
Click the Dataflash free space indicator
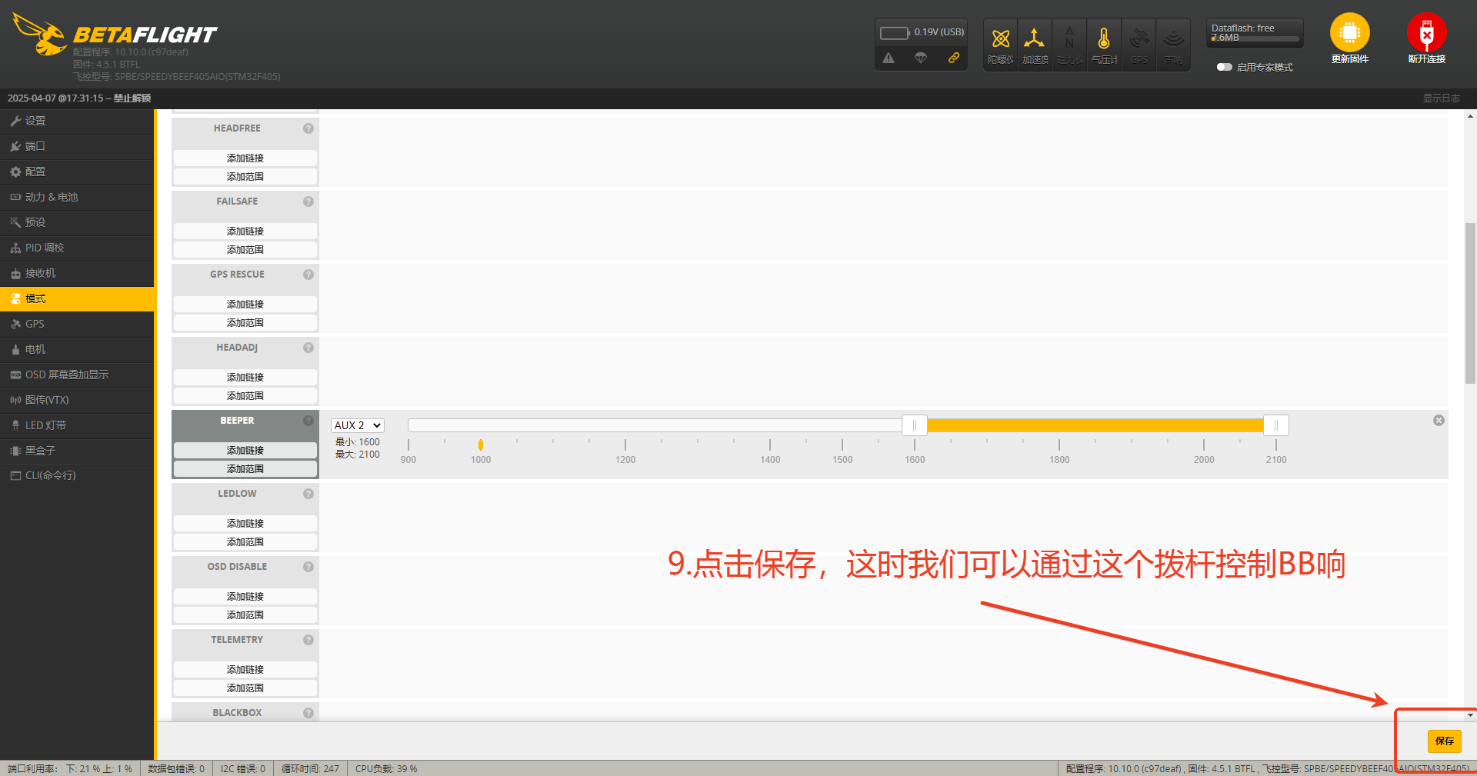point(1255,33)
